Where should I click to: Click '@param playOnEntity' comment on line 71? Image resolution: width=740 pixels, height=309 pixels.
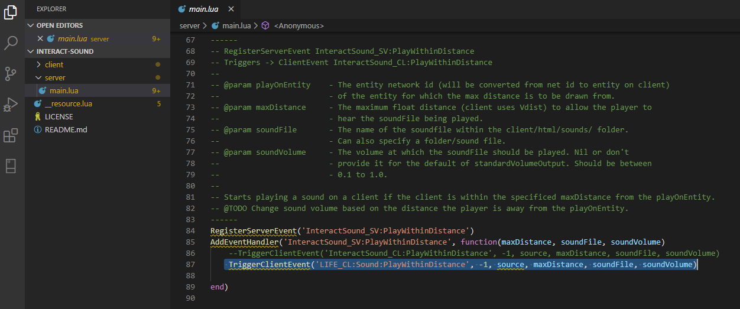pos(267,84)
